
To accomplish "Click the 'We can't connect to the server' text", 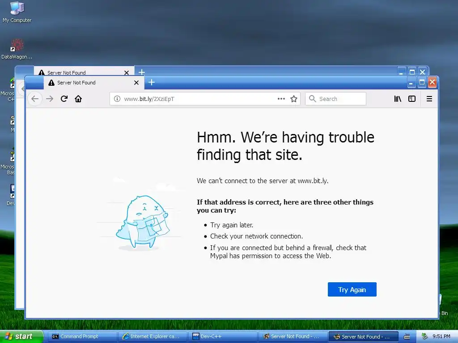I will pyautogui.click(x=262, y=181).
